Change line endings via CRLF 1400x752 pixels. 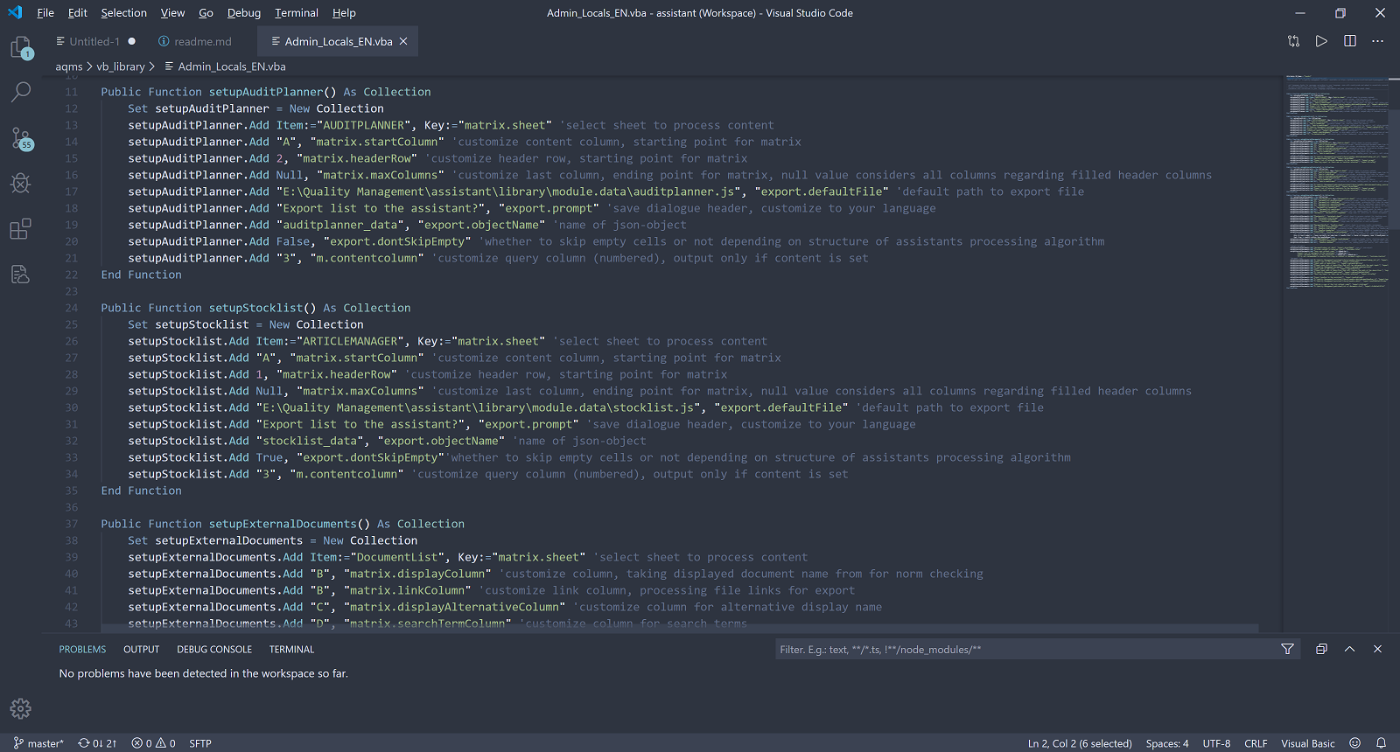[1256, 743]
